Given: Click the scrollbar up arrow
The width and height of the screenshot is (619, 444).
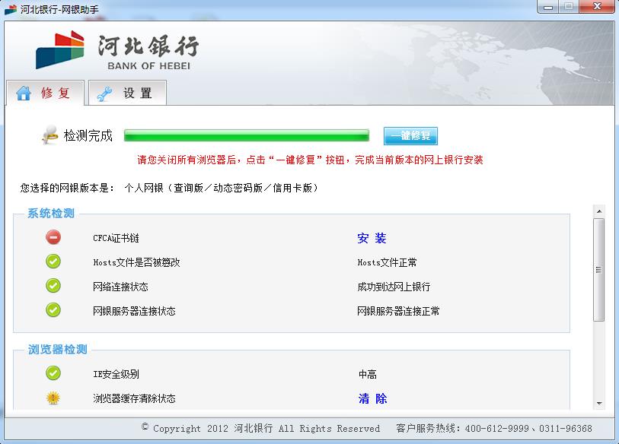Looking at the screenshot, I should (599, 211).
